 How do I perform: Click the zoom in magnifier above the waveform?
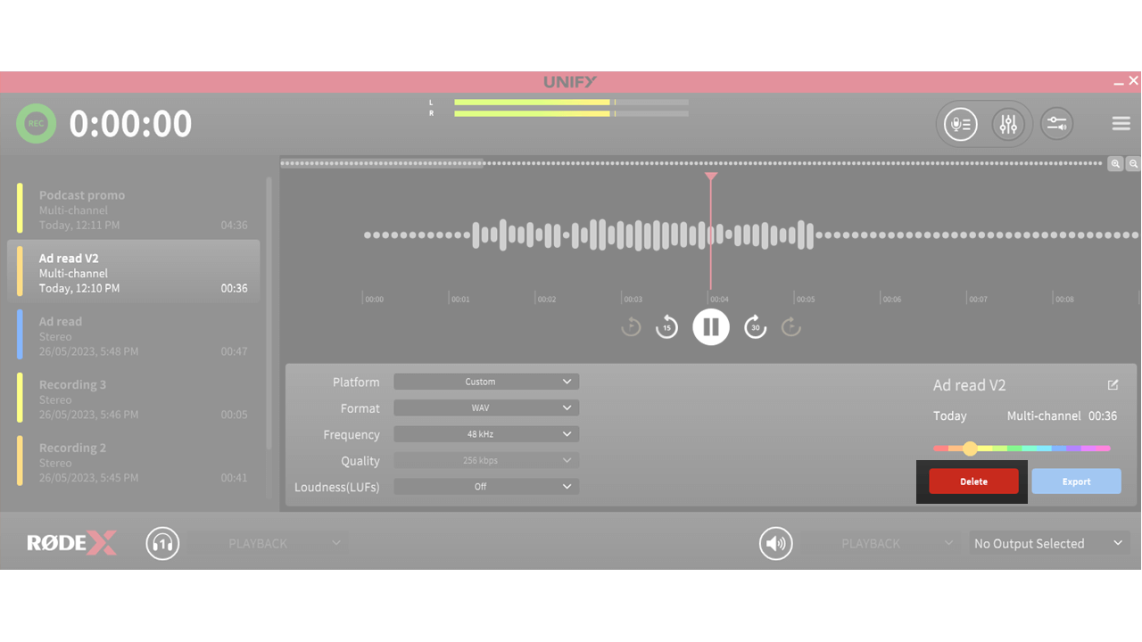point(1115,164)
